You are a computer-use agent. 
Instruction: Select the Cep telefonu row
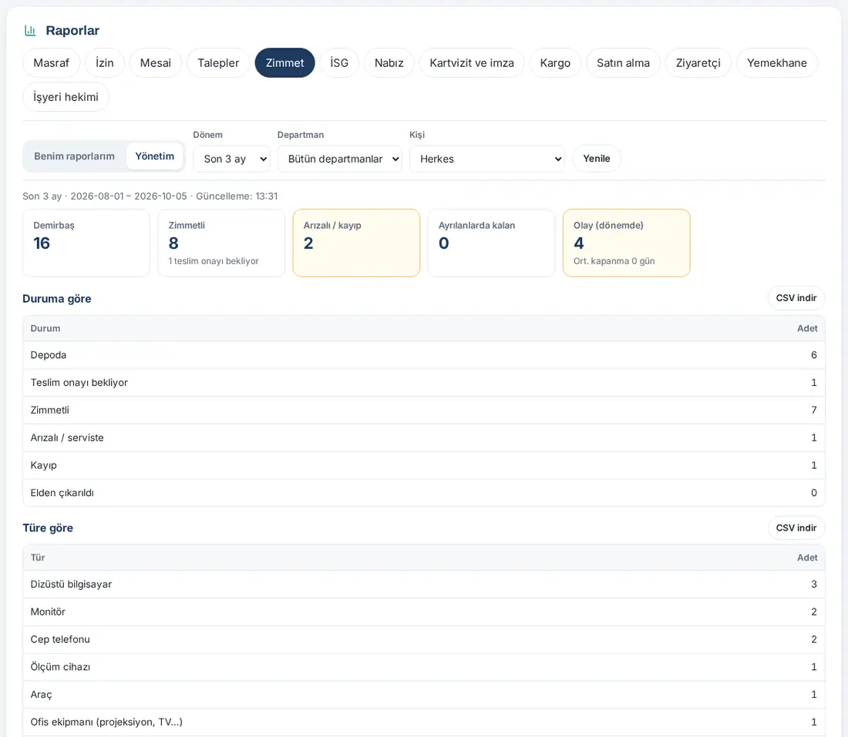click(x=424, y=639)
